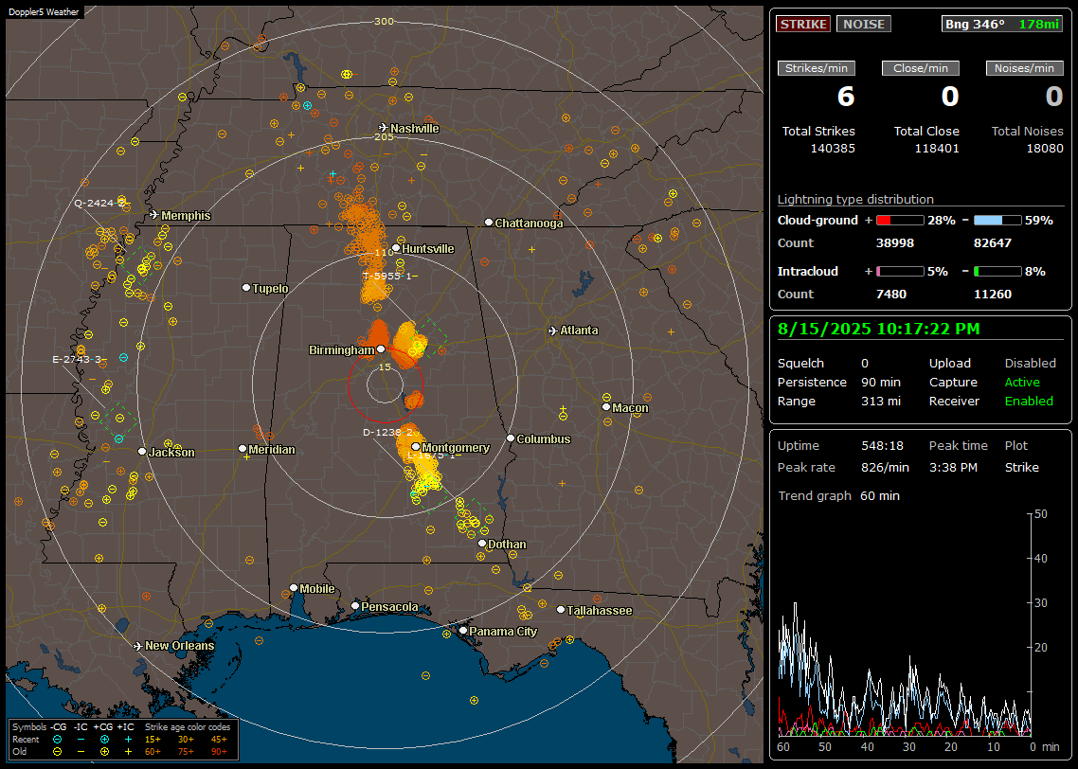Click the symbols legend box
Viewport: 1078px width, 769px height.
tap(123, 740)
